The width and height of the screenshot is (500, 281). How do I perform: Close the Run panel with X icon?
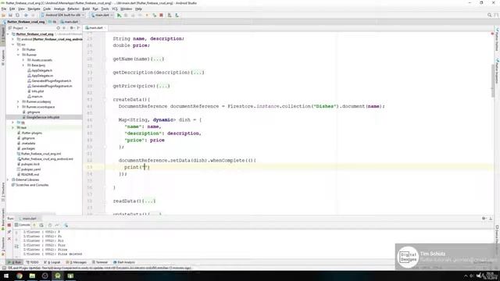point(9,239)
